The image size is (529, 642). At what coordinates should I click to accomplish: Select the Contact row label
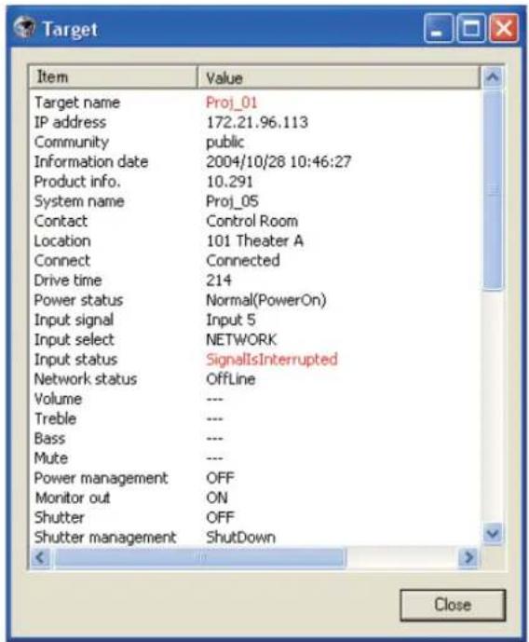(61, 221)
